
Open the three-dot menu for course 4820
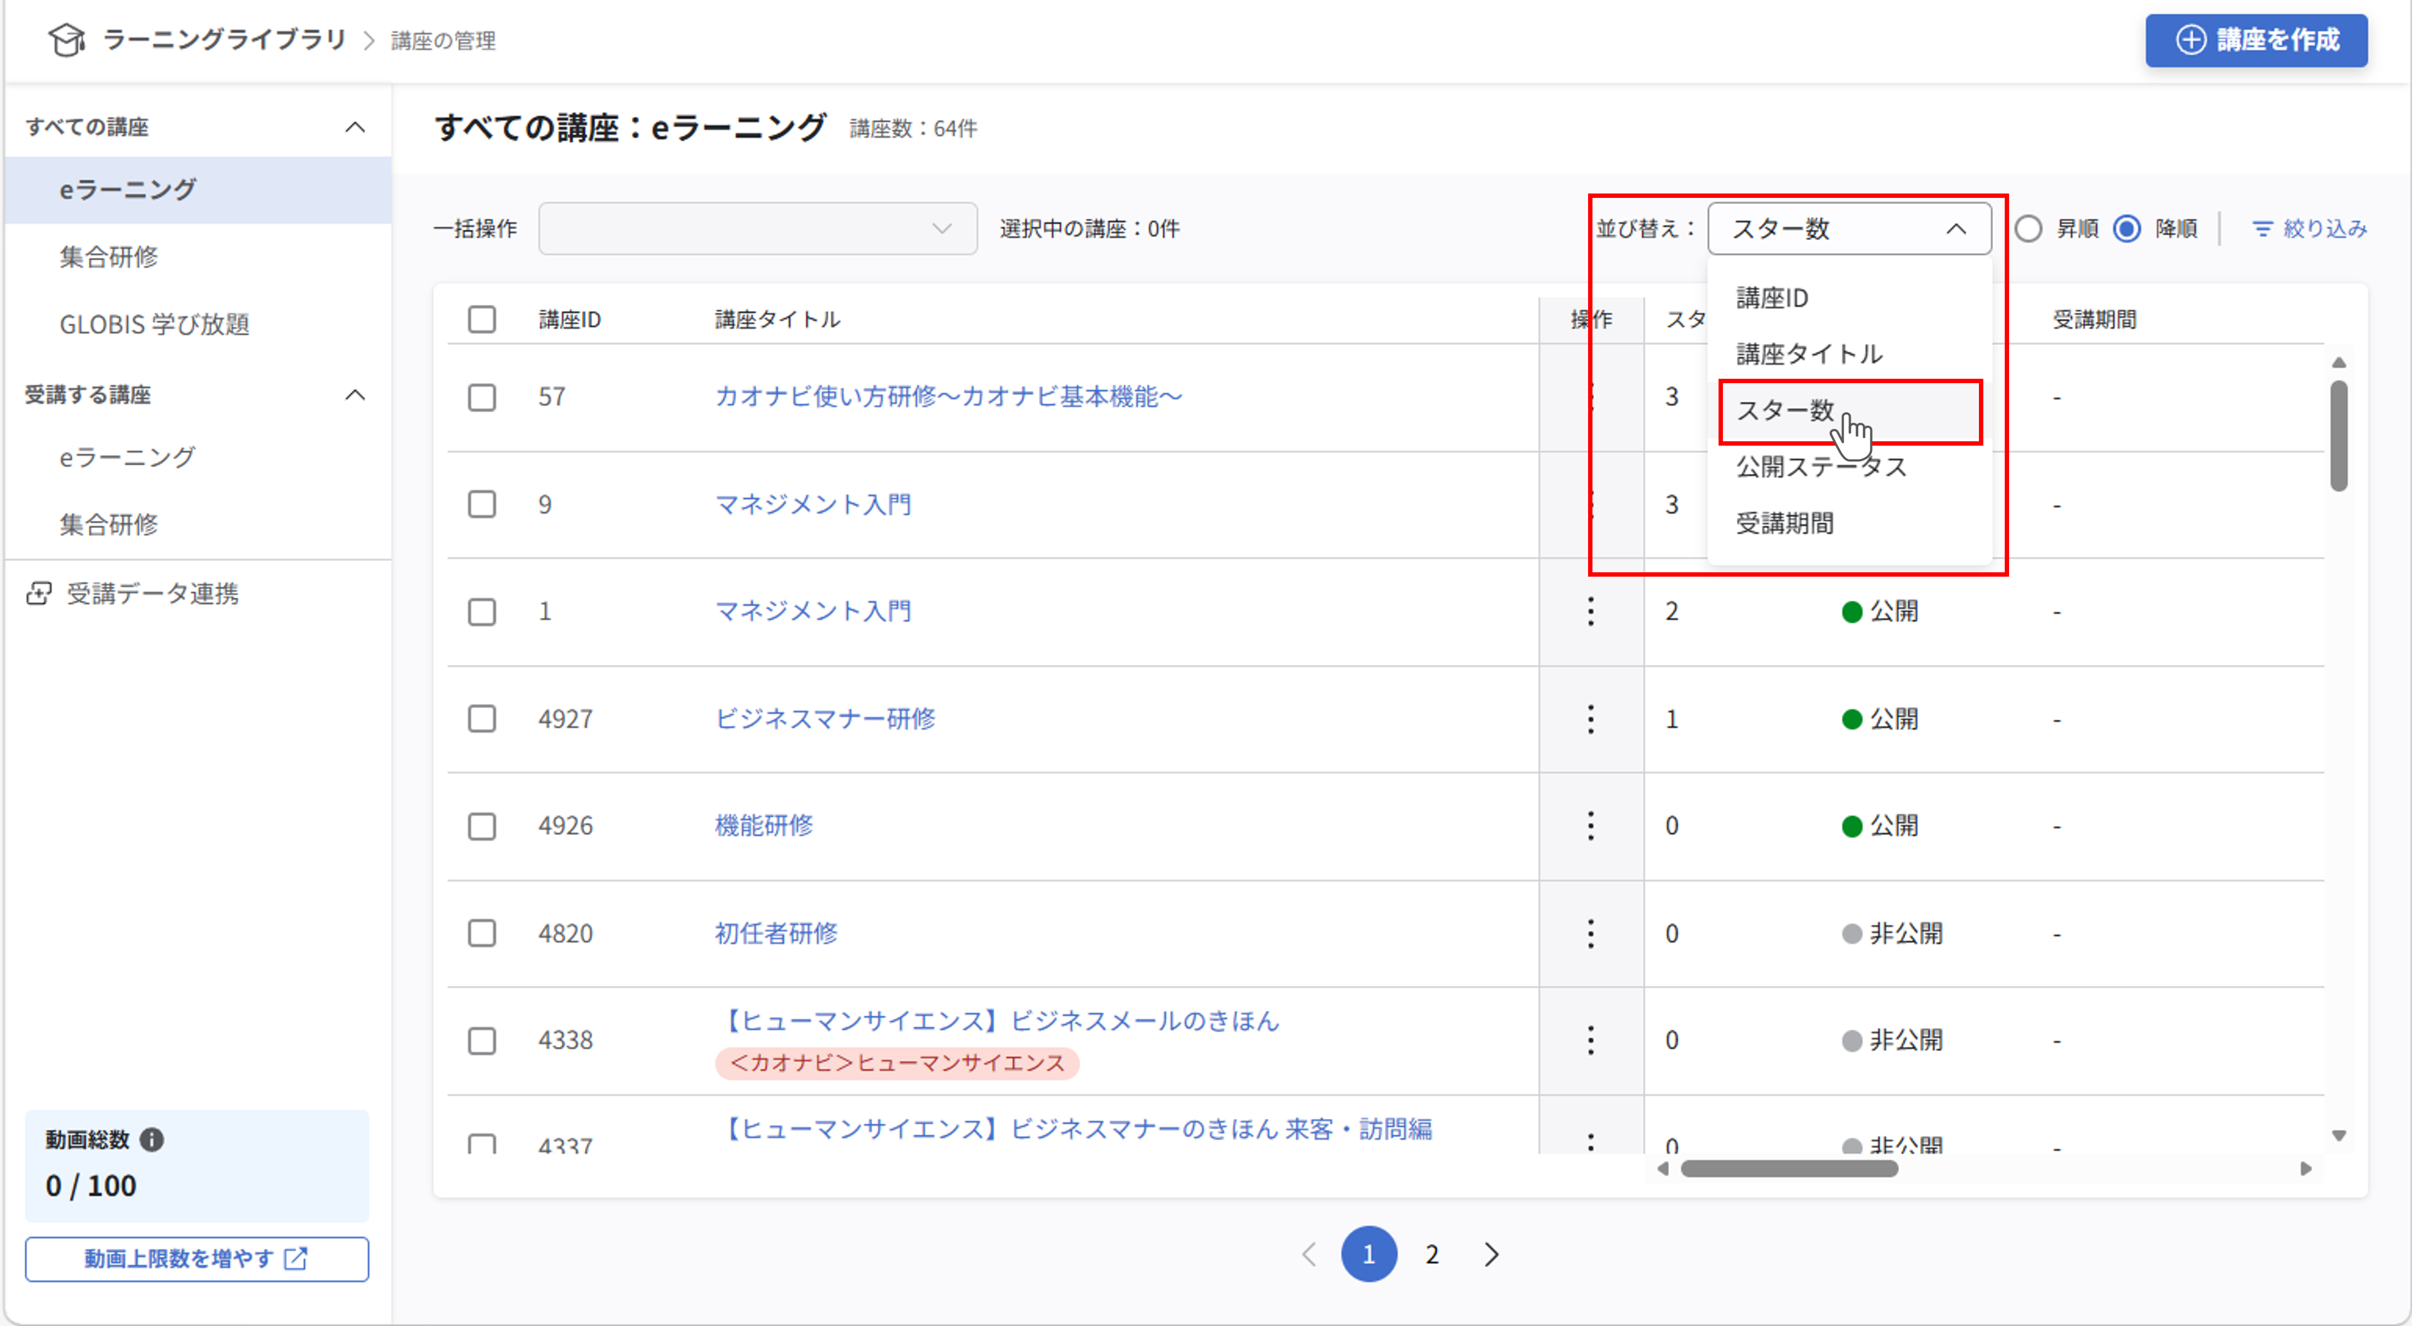(x=1590, y=934)
